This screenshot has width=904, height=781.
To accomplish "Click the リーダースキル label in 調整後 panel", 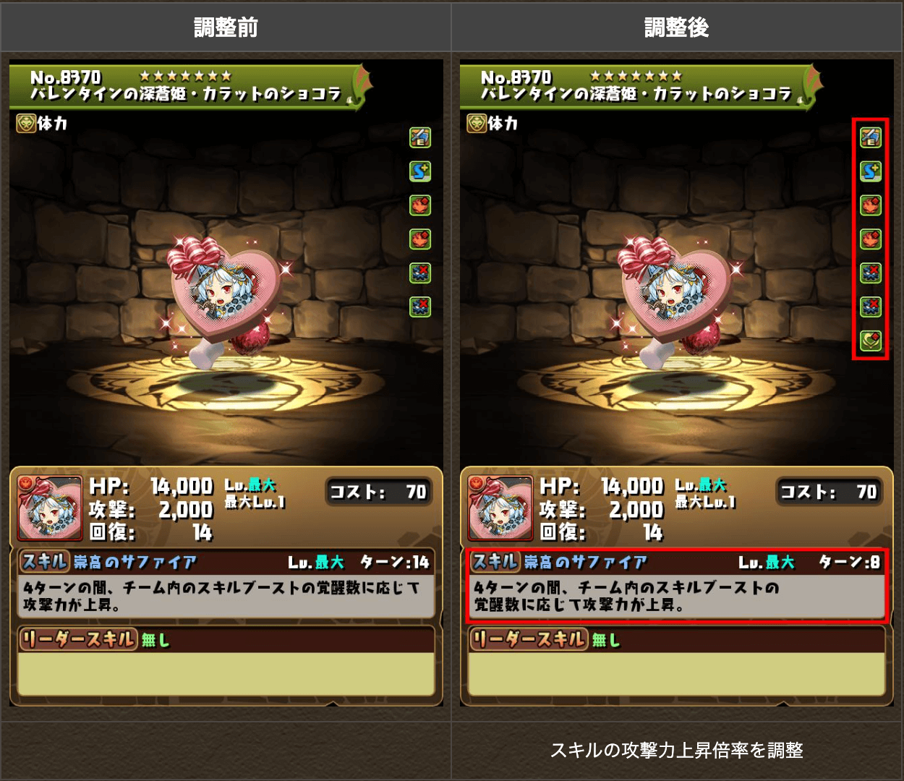I will coord(529,639).
